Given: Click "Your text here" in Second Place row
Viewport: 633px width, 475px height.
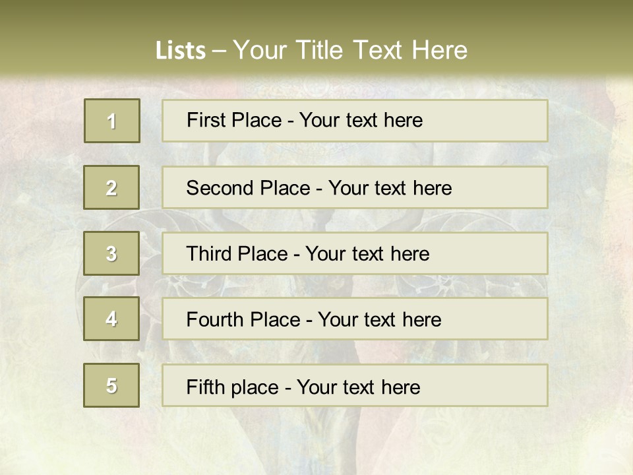Looking at the screenshot, I should pyautogui.click(x=390, y=188).
